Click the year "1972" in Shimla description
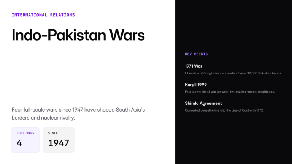The image size is (292, 164). pos(259,110)
